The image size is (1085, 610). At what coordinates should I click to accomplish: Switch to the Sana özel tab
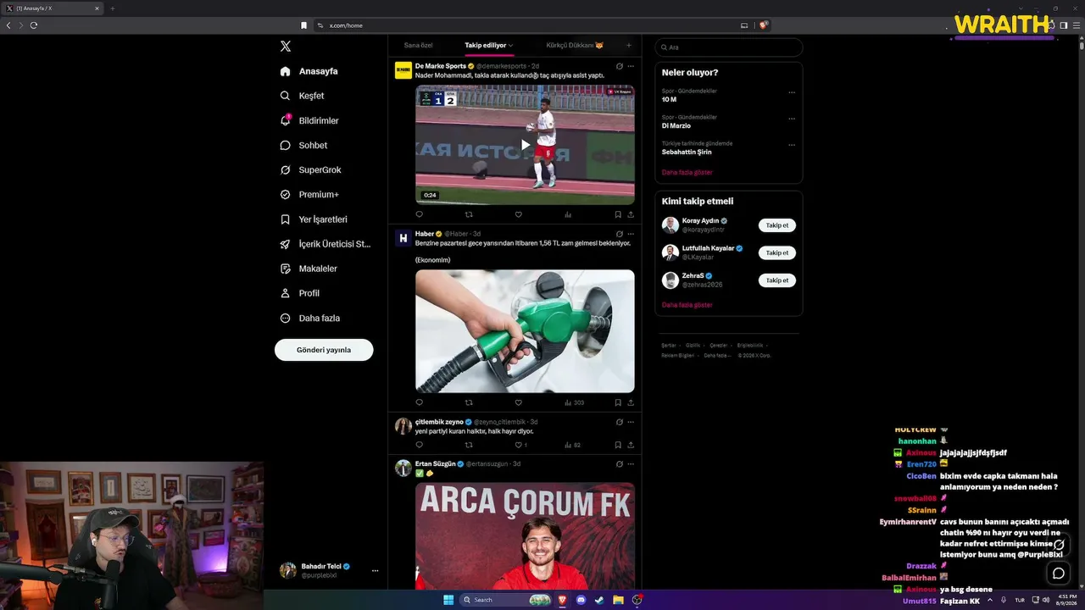(x=418, y=45)
